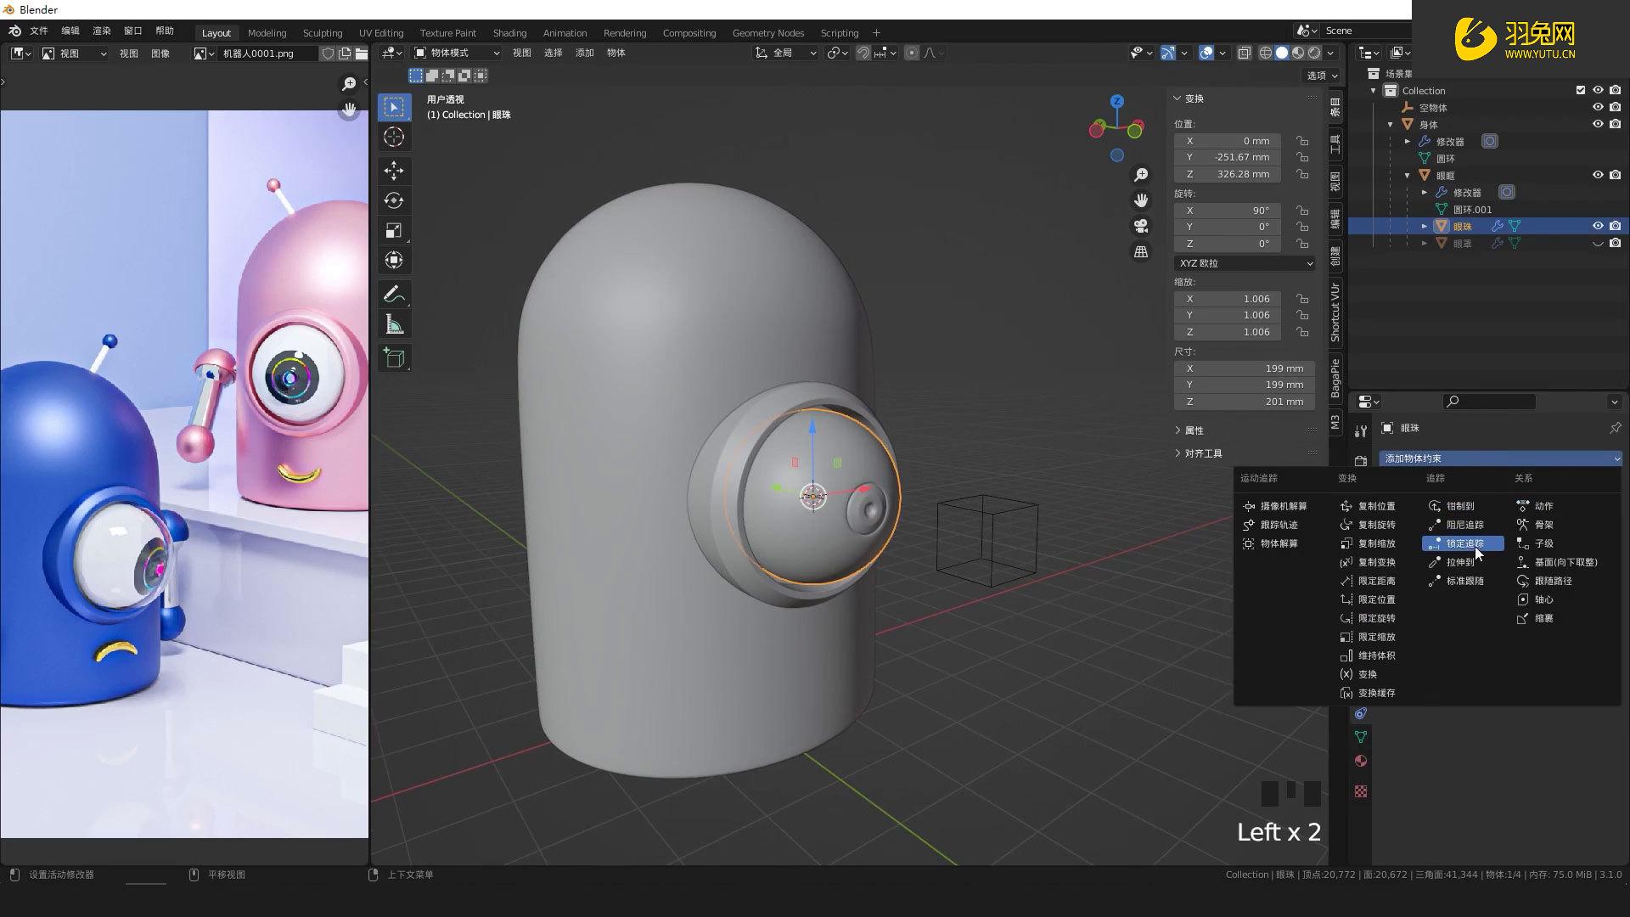The image size is (1630, 917).
Task: Select the Transform tool in the toolbar
Action: pos(394,260)
